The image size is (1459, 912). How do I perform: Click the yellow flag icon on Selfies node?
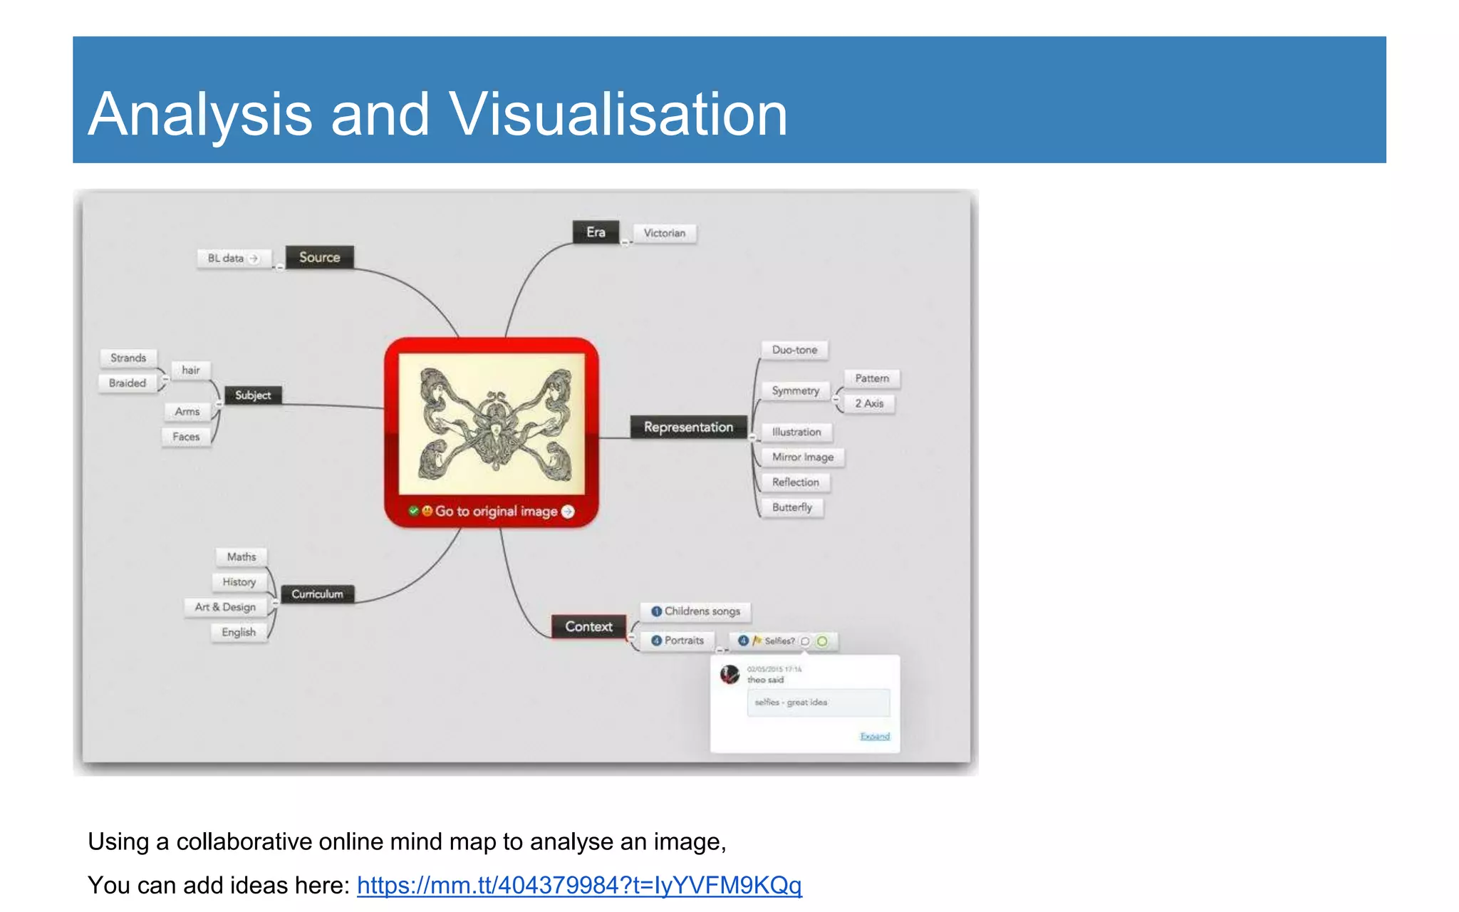pos(757,641)
